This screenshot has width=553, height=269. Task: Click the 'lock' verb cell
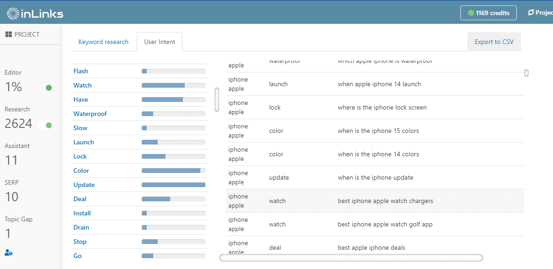(x=275, y=107)
